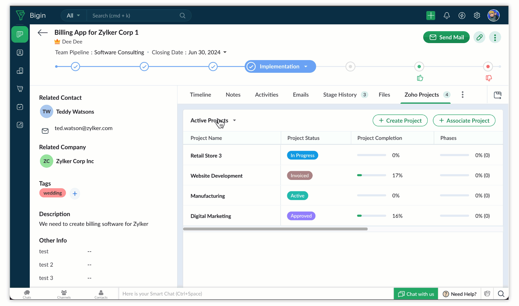Open the Teddy Watsons contact link

75,112
